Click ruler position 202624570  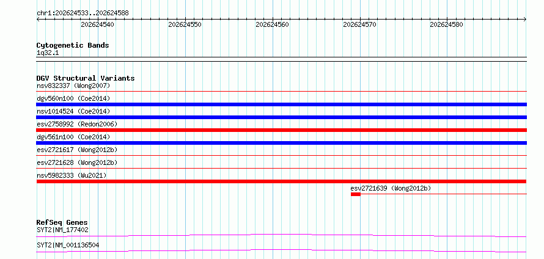click(359, 24)
